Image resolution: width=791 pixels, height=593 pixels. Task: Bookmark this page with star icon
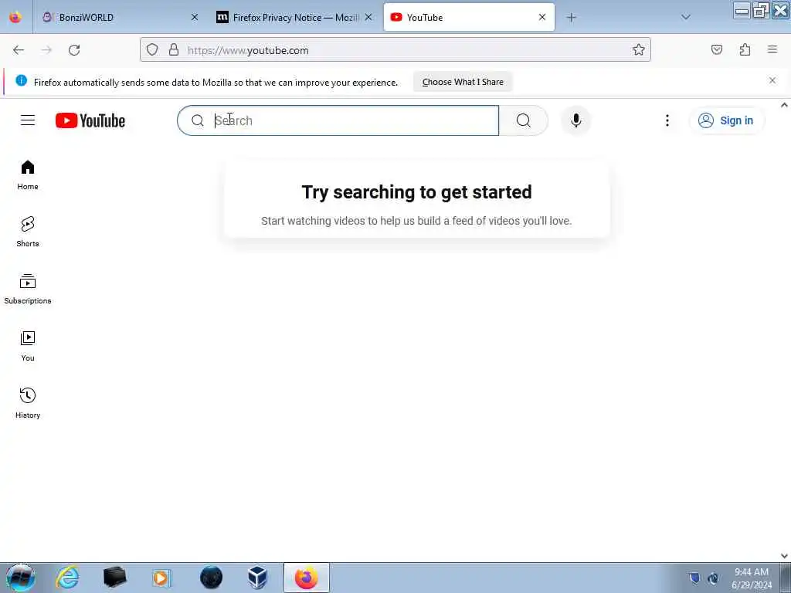[639, 49]
